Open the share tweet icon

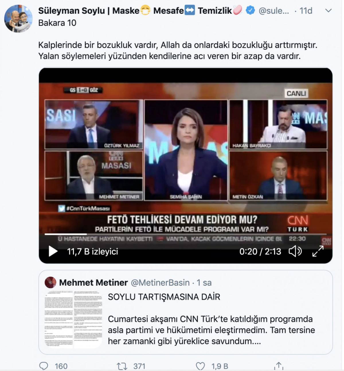tap(278, 366)
